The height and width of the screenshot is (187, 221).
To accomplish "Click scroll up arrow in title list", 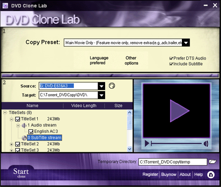I will [x=129, y=113].
